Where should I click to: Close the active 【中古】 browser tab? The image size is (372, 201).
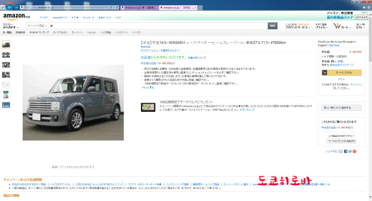click(x=195, y=8)
